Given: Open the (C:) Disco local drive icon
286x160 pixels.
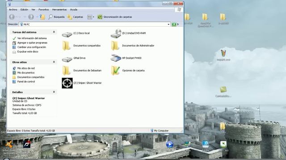Looking at the screenshot, I should click(67, 34).
